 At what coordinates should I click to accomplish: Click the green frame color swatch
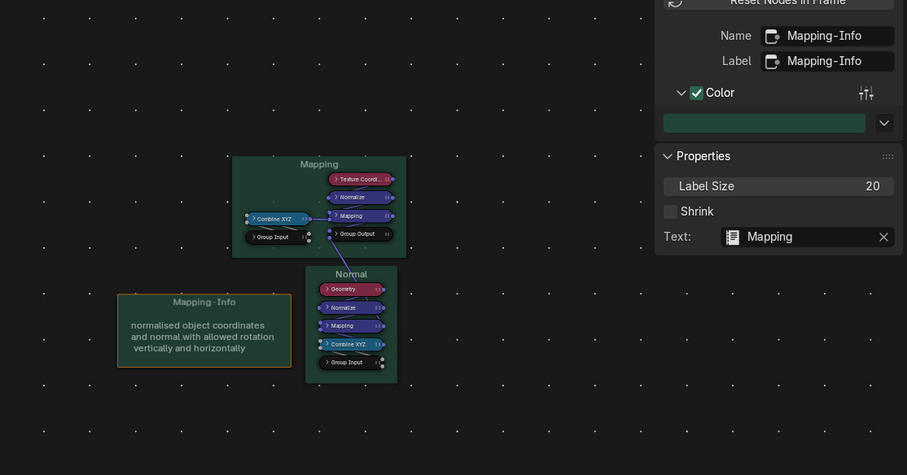(765, 123)
